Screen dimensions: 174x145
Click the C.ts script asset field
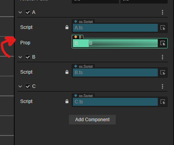(115, 102)
